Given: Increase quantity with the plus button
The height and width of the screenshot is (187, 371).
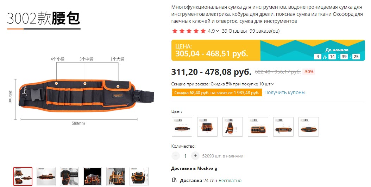Looking at the screenshot, I should [x=195, y=156].
